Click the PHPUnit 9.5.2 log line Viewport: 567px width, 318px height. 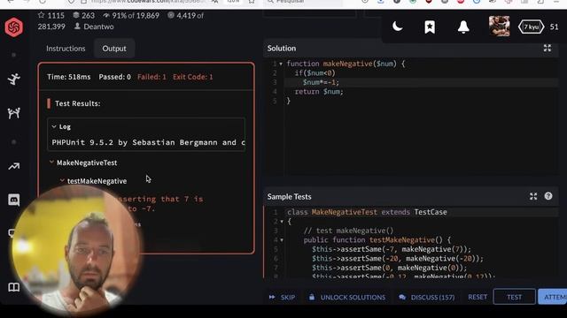tap(148, 142)
